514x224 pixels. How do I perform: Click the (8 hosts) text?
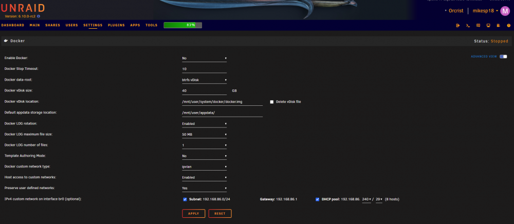pos(392,199)
